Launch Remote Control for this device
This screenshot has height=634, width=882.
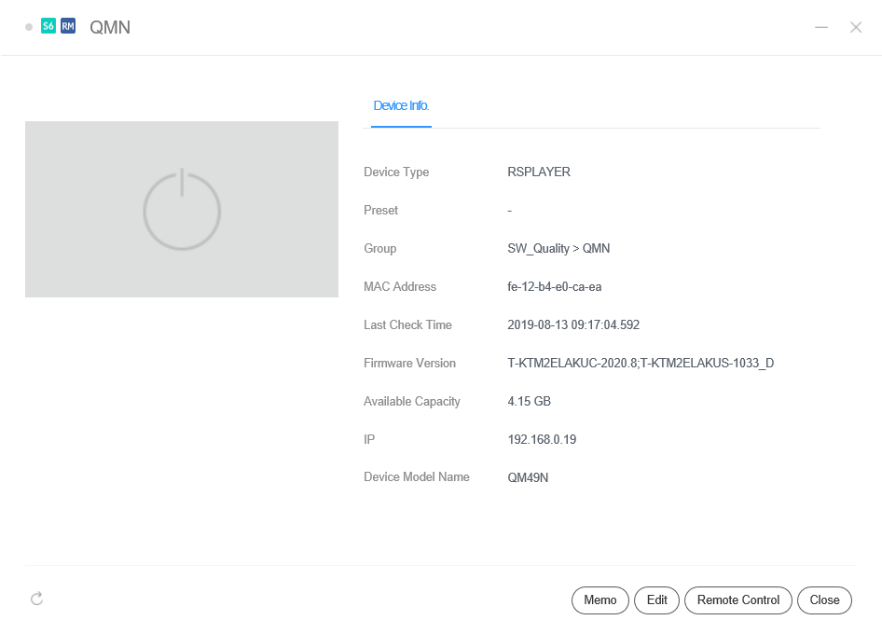pos(738,600)
